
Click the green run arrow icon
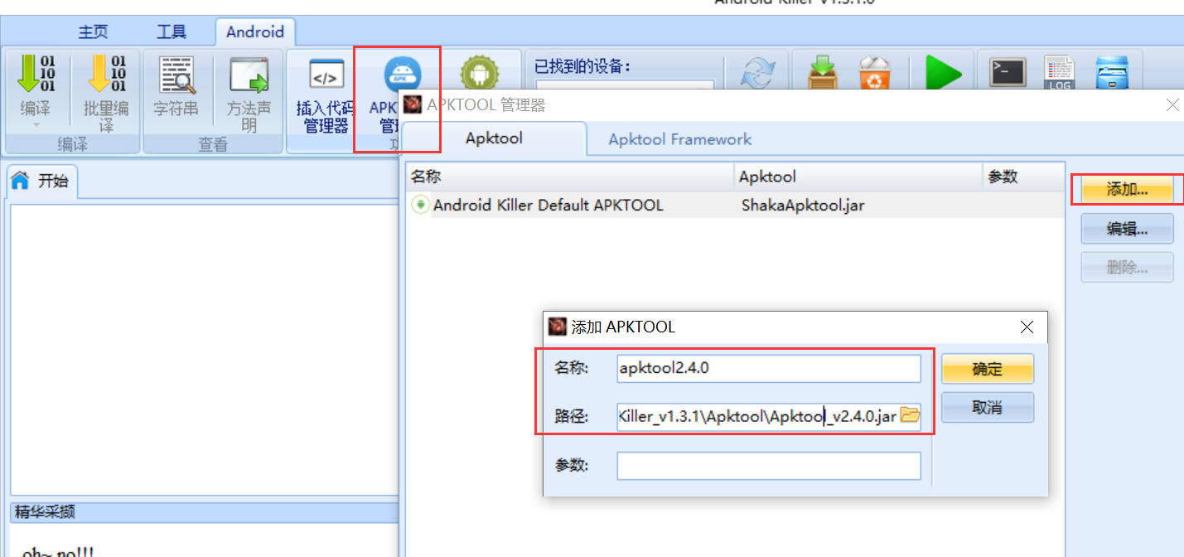(943, 73)
